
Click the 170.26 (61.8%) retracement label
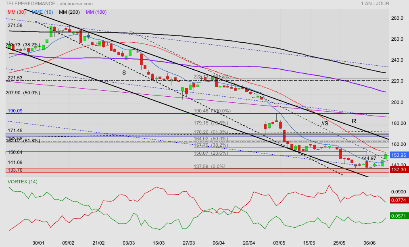tap(211, 132)
